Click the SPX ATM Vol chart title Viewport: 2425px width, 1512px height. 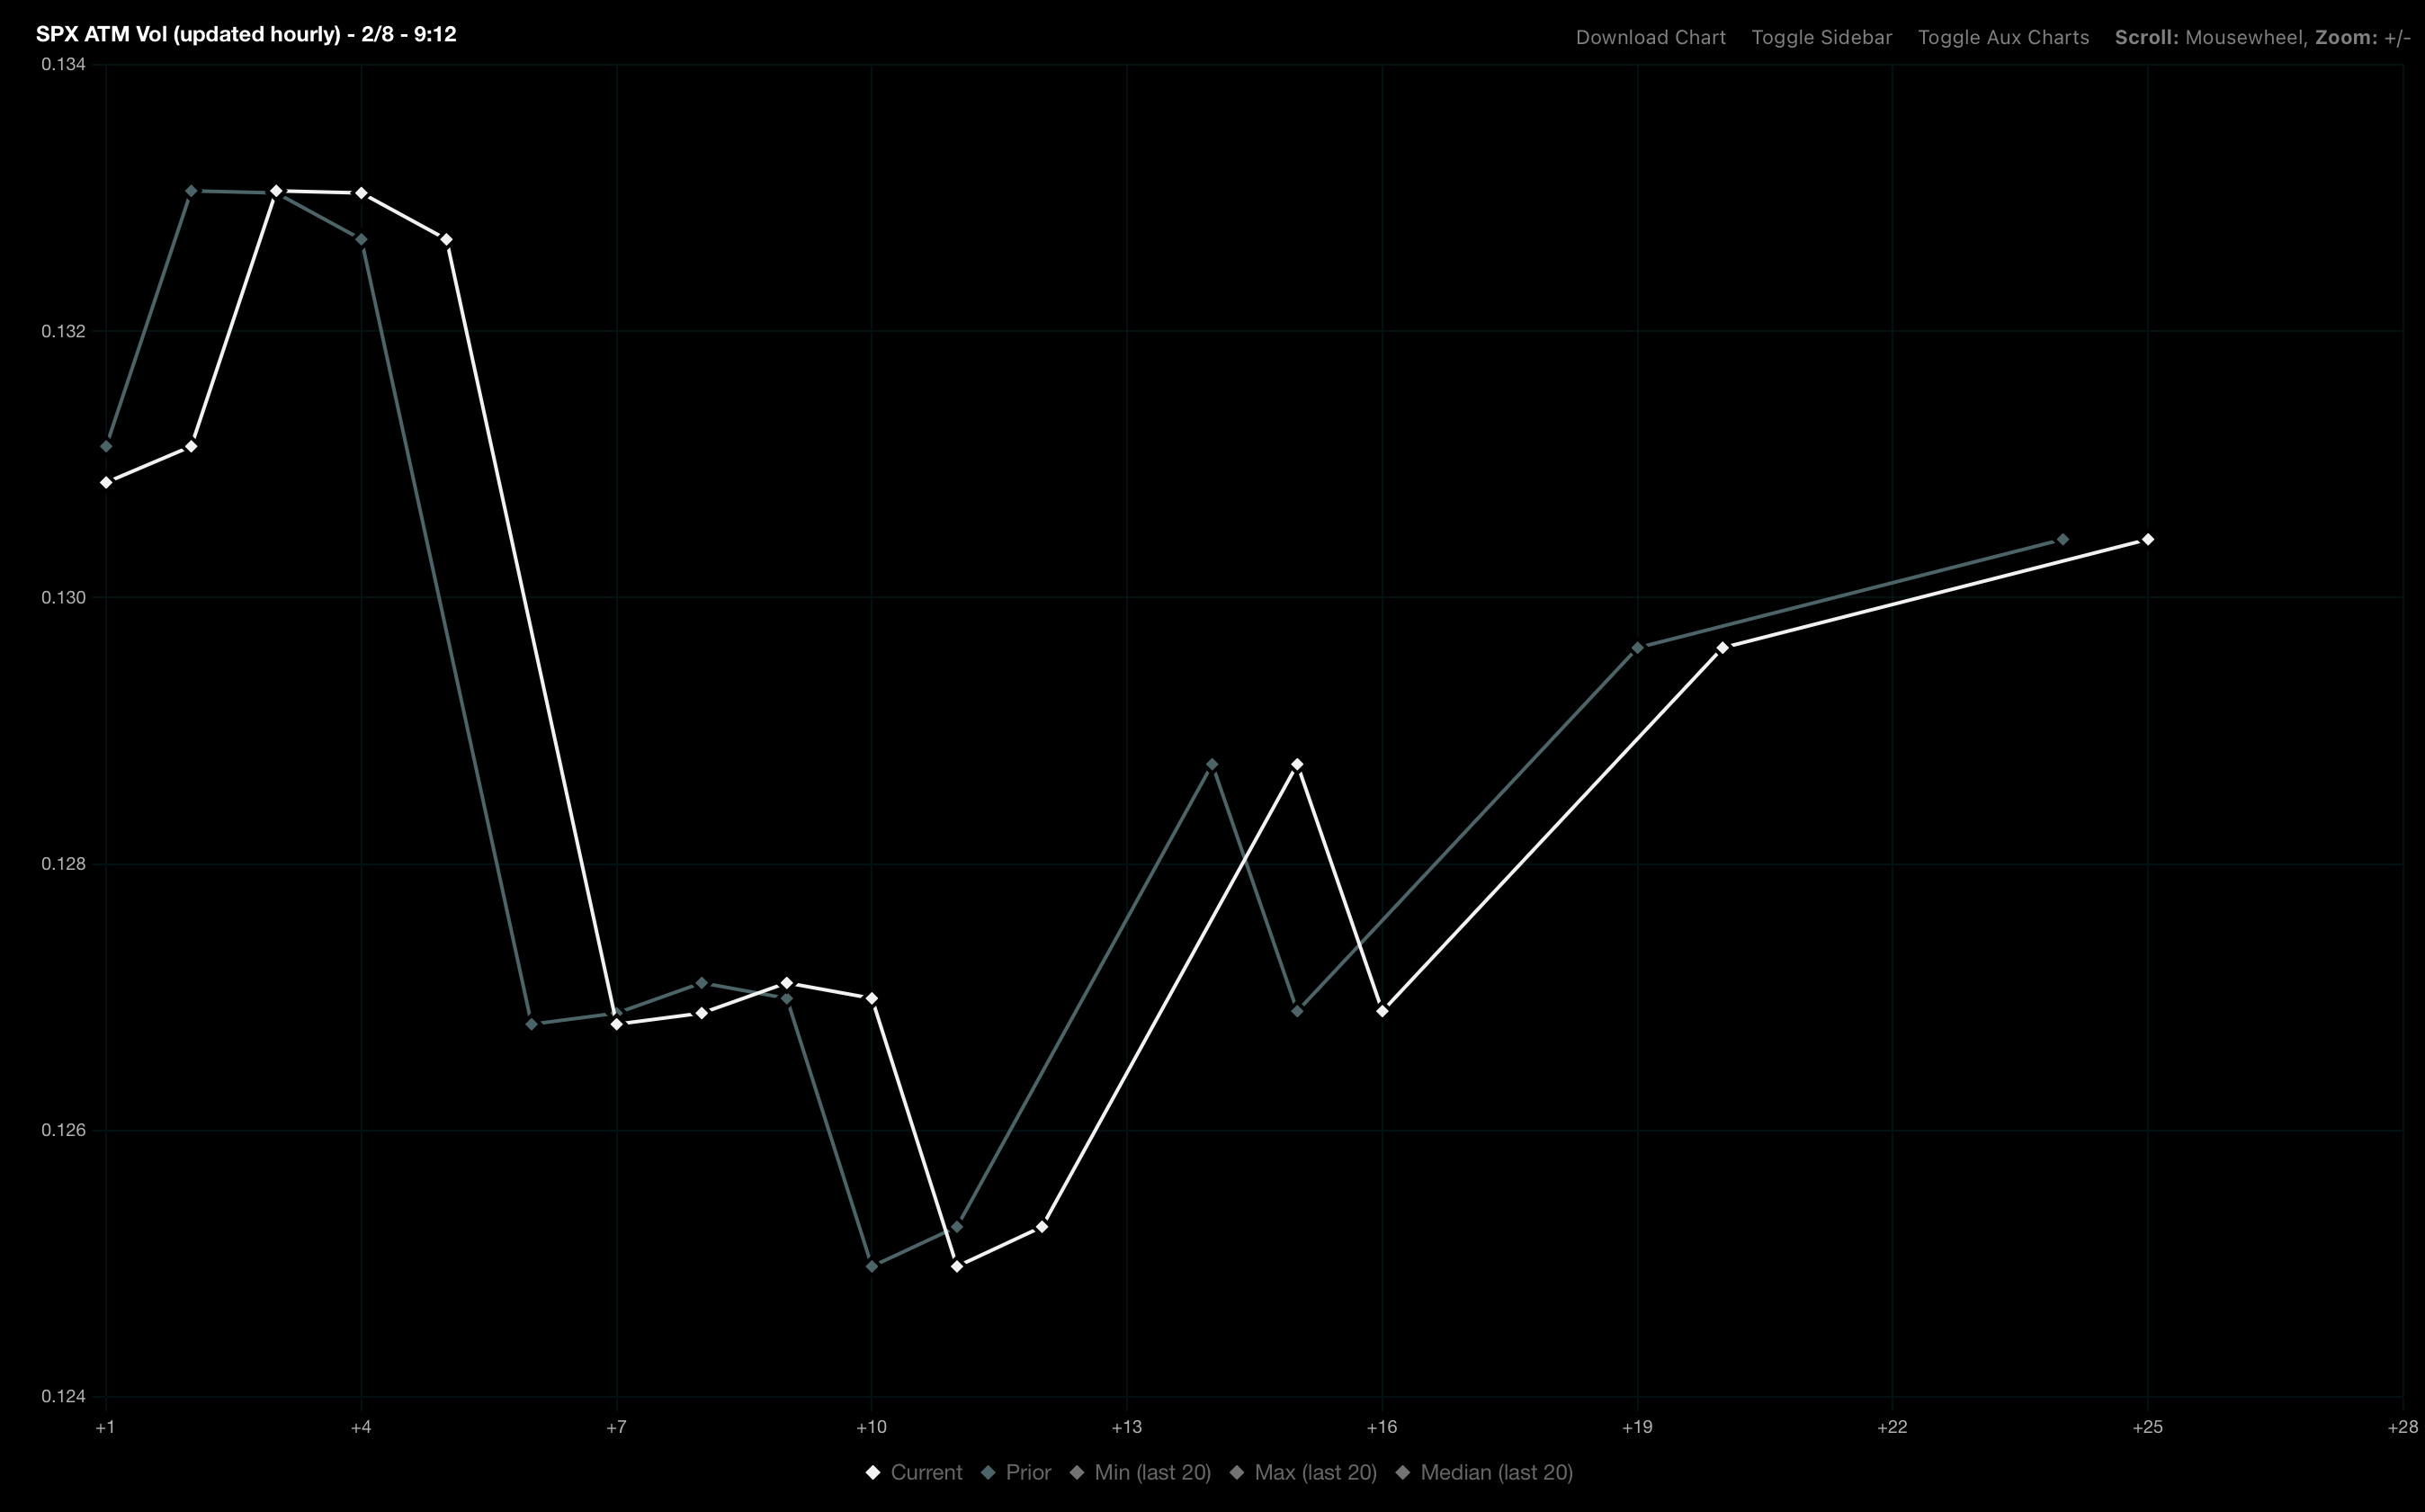click(245, 33)
